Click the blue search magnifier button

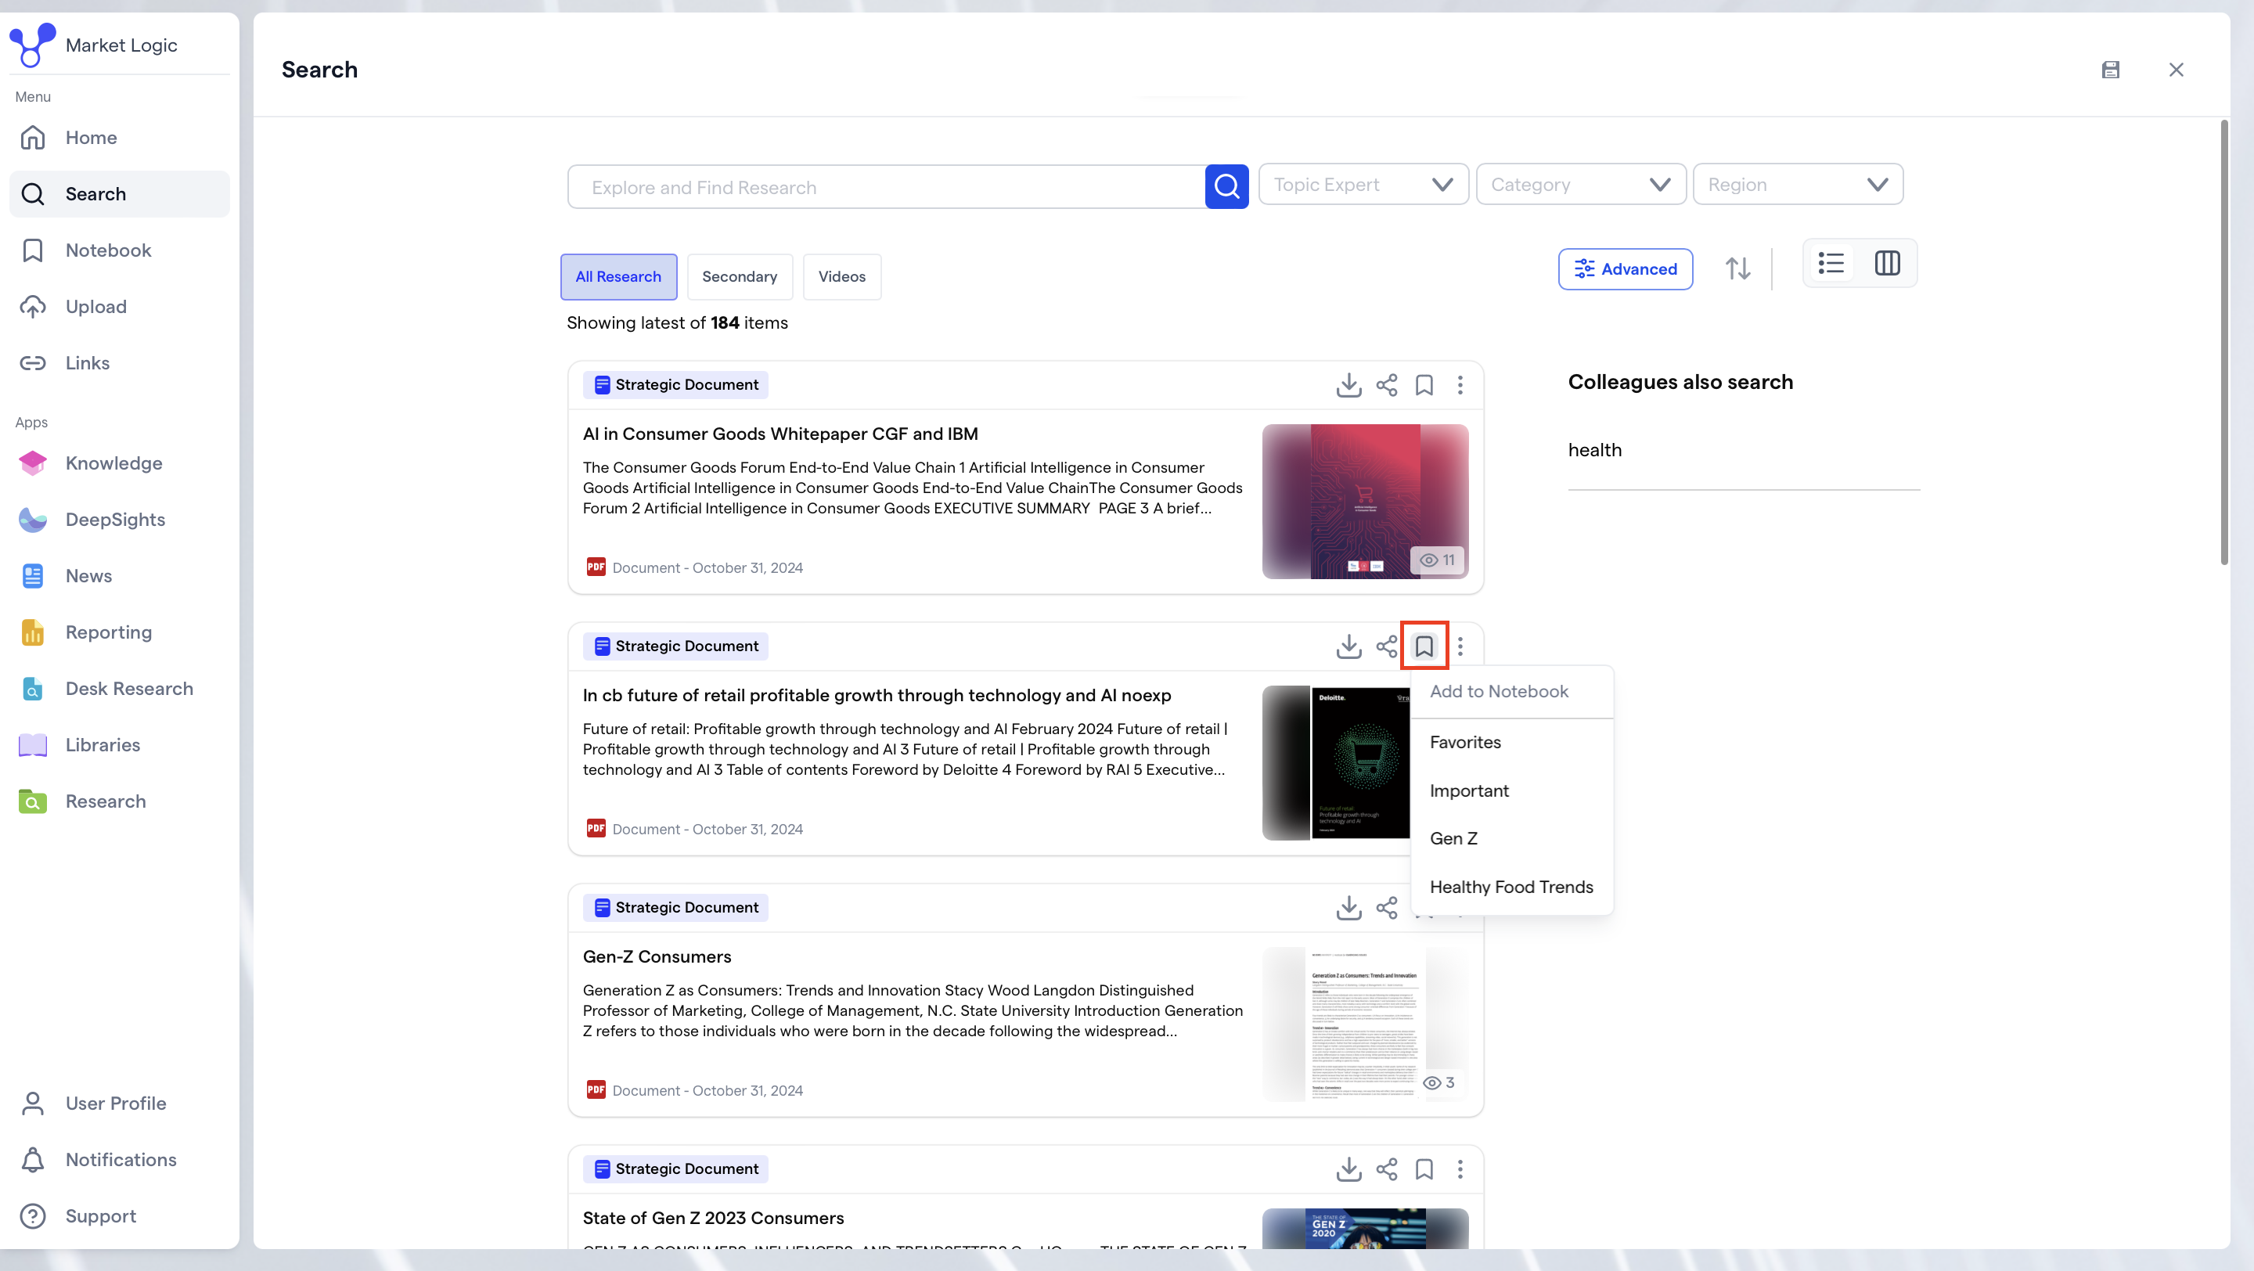pyautogui.click(x=1226, y=186)
